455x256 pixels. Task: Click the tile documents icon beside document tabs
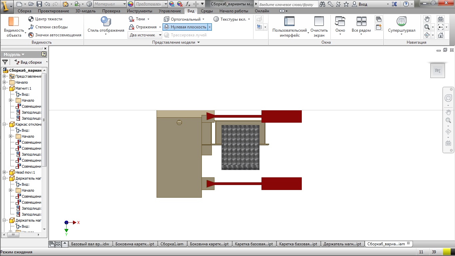(x=58, y=244)
